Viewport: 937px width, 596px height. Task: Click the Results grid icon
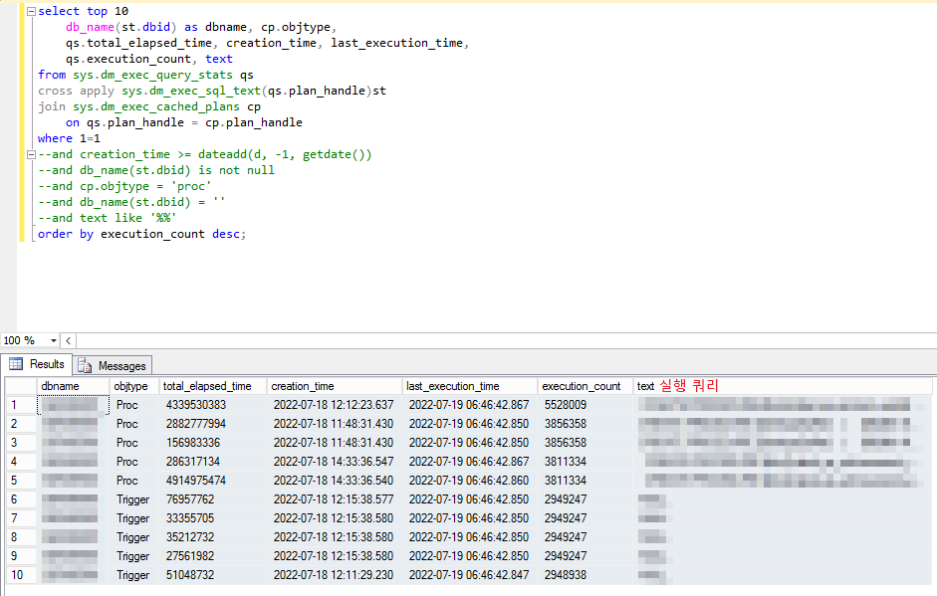(x=16, y=364)
